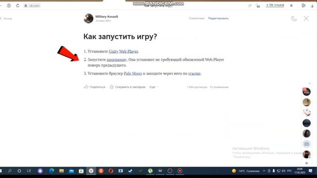Save the article to bookmarks
The height and width of the screenshot is (178, 317).
pyautogui.click(x=128, y=87)
